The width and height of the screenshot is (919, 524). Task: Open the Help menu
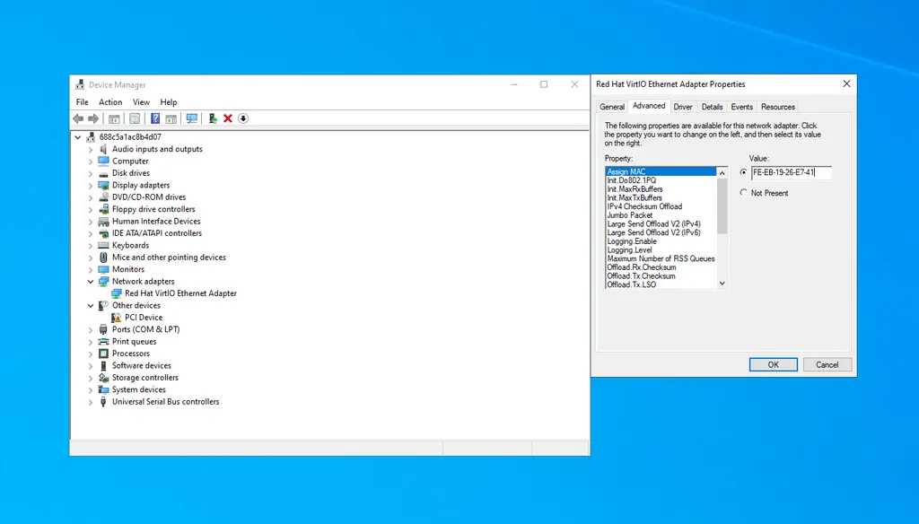click(168, 102)
